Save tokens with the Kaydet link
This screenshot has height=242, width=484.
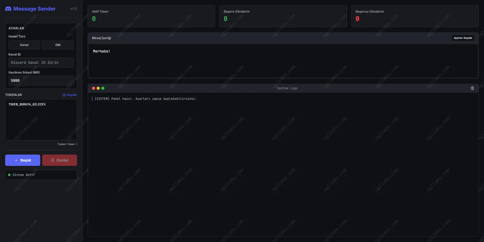pos(70,95)
